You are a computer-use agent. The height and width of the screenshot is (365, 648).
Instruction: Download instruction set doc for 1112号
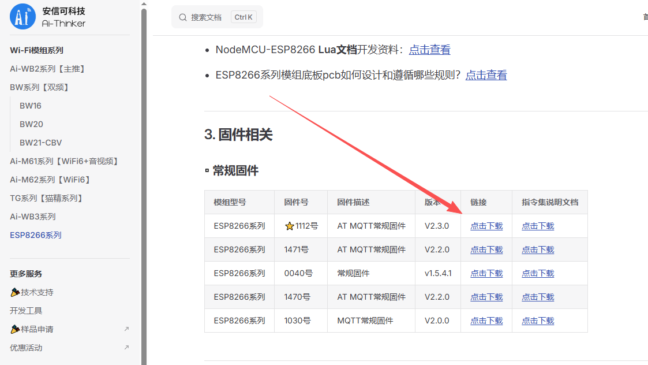pos(538,226)
